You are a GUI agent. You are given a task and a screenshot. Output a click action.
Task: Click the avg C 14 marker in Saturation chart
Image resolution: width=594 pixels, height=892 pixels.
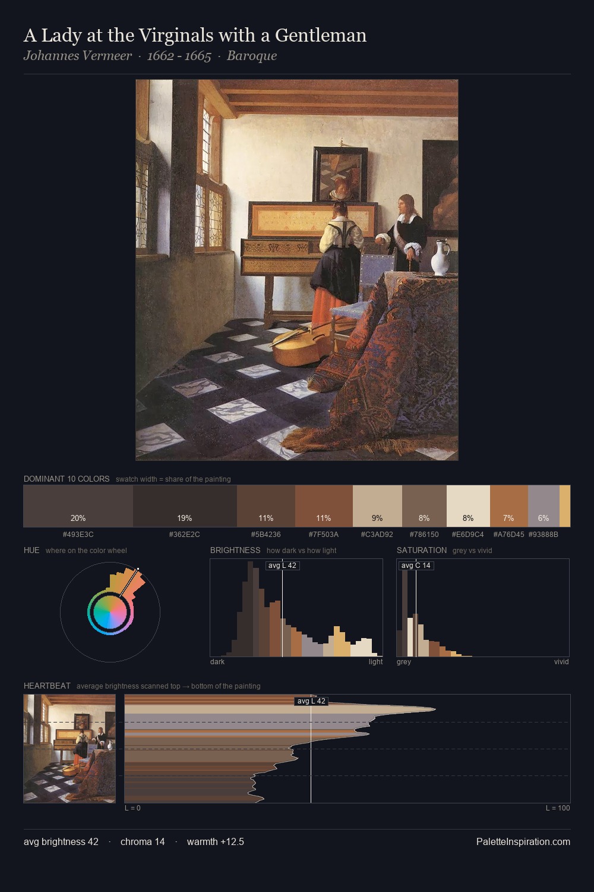tap(416, 566)
